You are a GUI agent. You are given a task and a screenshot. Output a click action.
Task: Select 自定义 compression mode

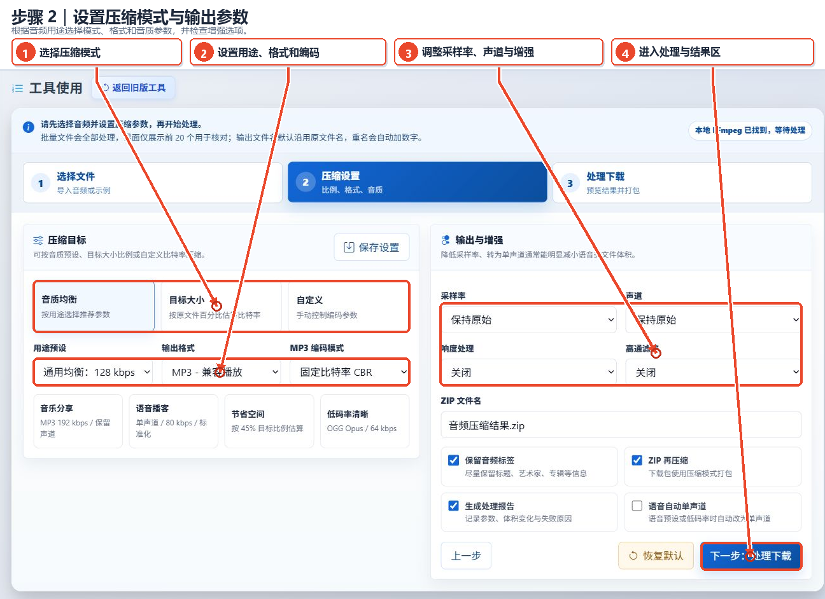pyautogui.click(x=348, y=306)
